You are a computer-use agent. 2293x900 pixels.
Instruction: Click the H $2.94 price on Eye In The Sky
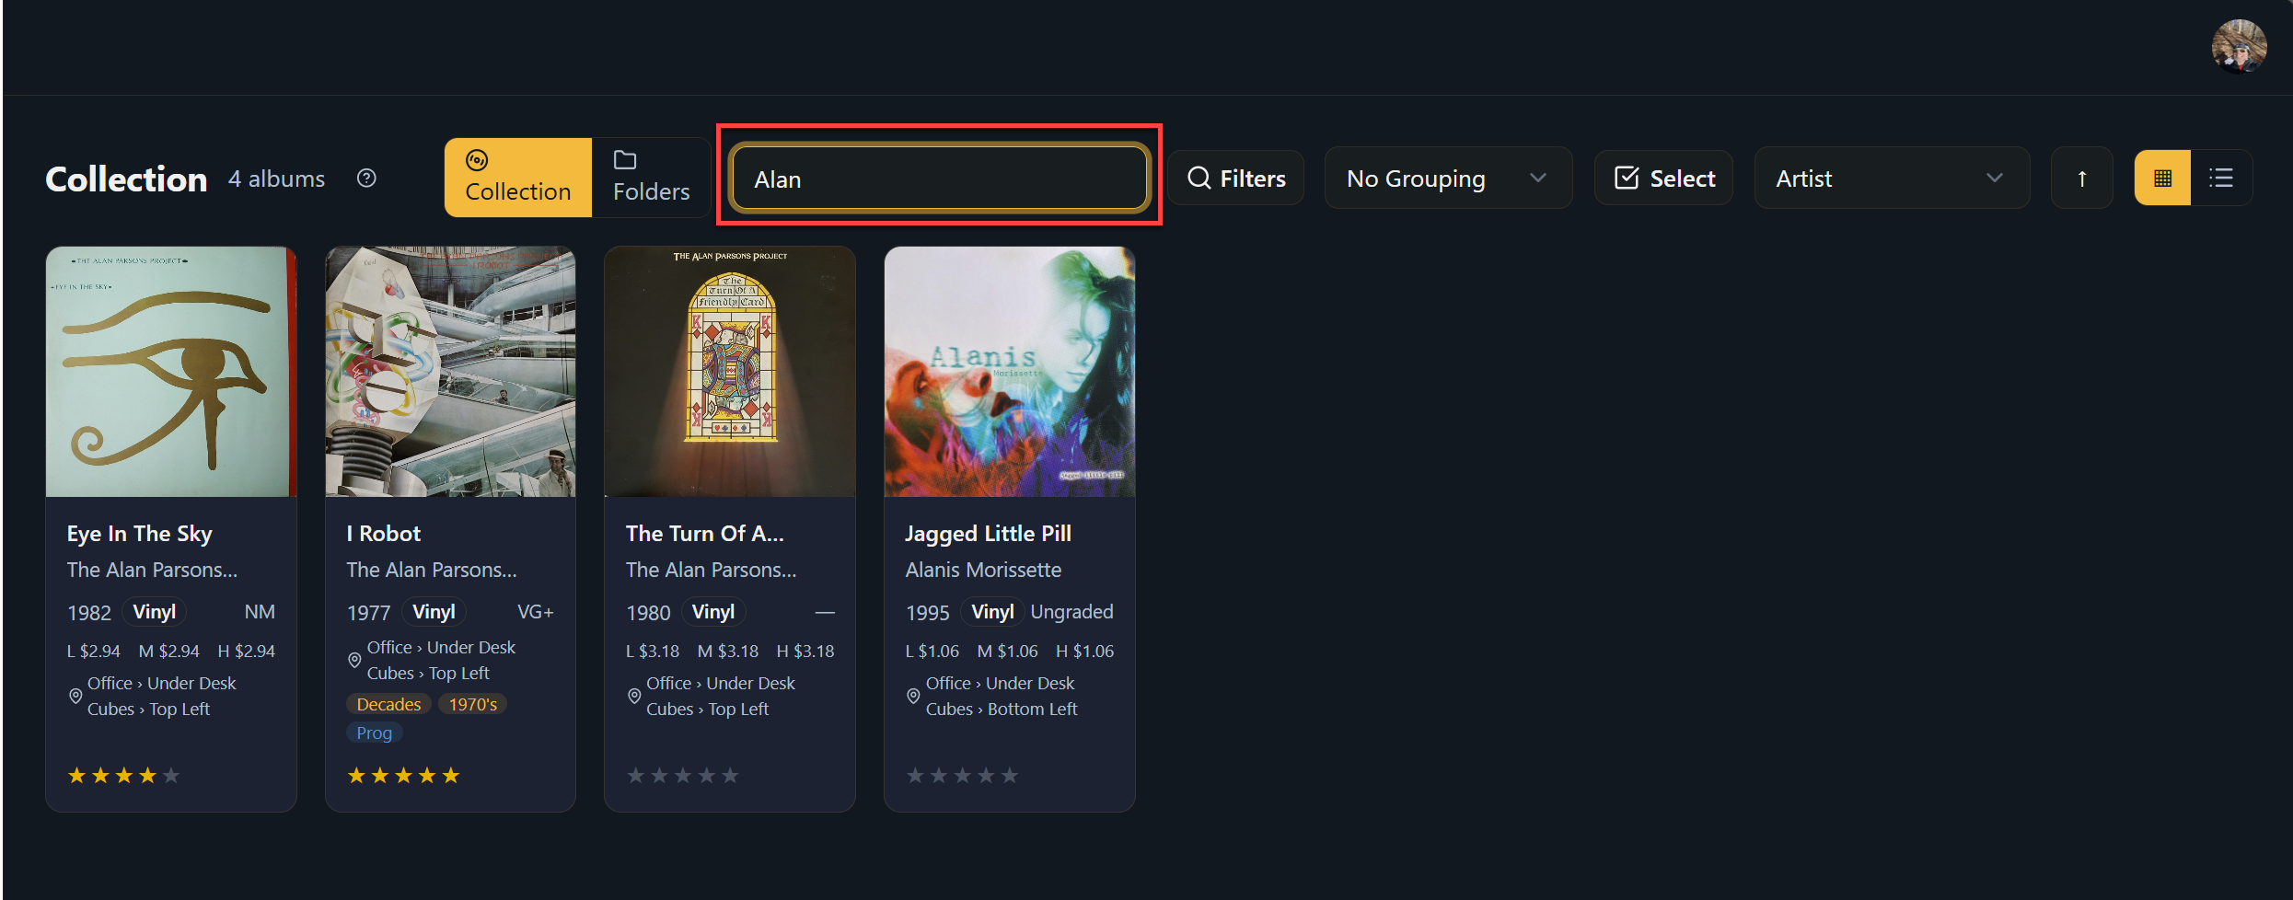pos(247,652)
